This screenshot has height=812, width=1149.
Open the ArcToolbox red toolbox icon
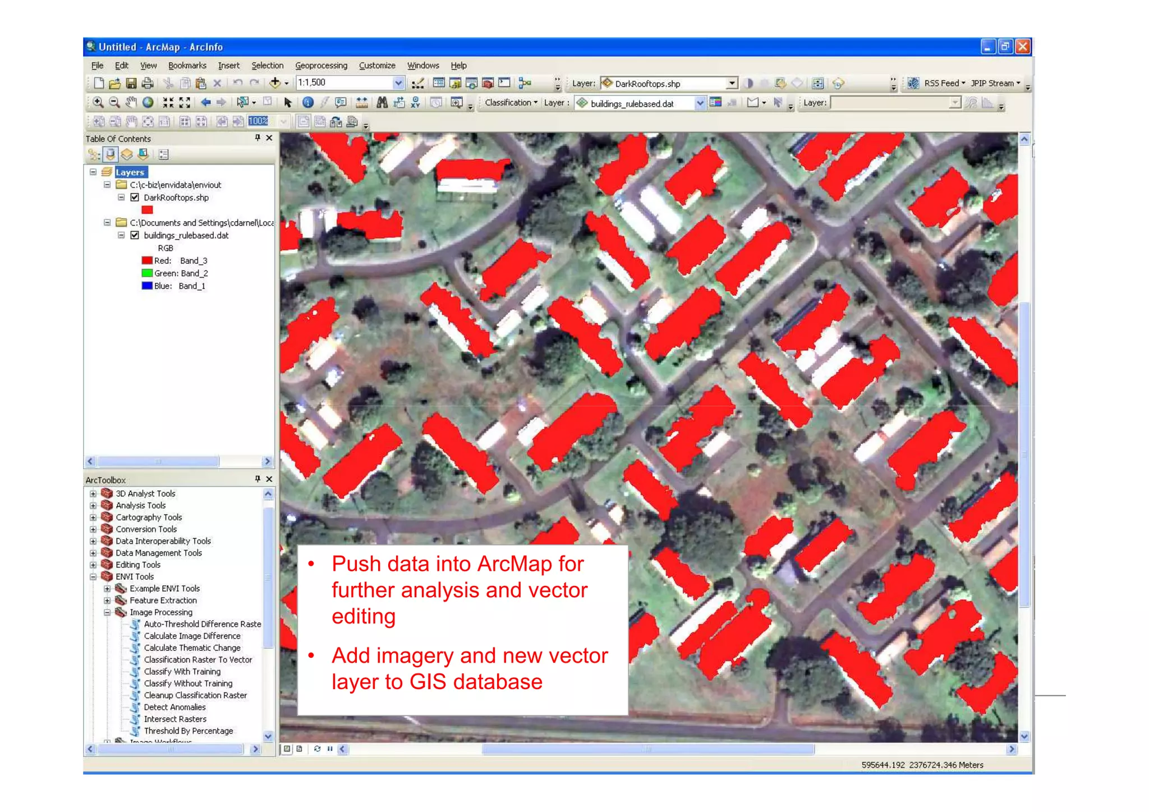488,83
